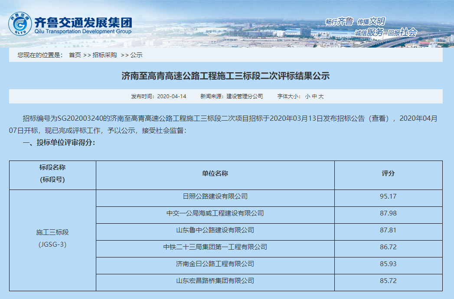454x299 pixels.
Task: Click the score 87.98
Action: click(x=388, y=213)
